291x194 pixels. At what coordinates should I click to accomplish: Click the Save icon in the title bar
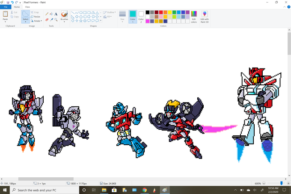[x=8, y=3]
